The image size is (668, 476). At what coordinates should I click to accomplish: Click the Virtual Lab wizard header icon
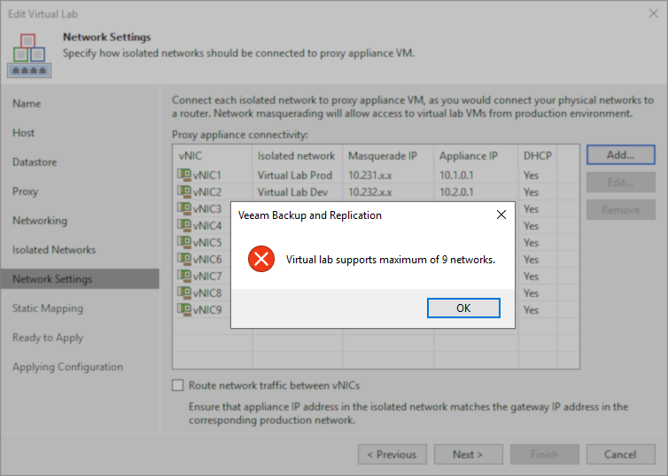tap(29, 55)
